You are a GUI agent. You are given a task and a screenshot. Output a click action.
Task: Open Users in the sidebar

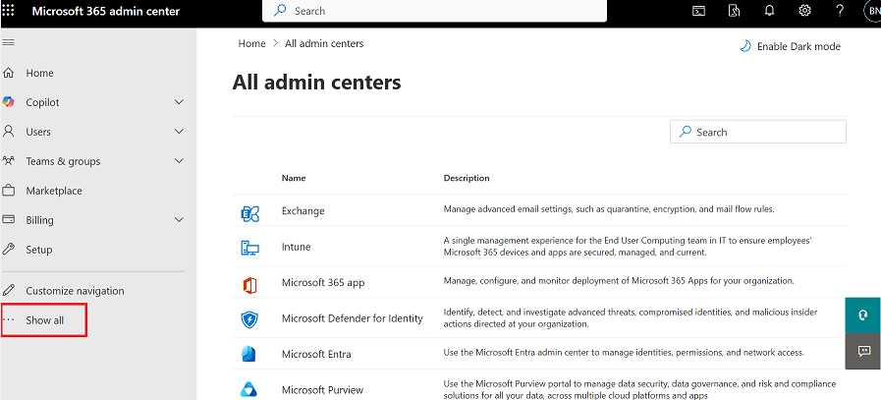coord(38,132)
